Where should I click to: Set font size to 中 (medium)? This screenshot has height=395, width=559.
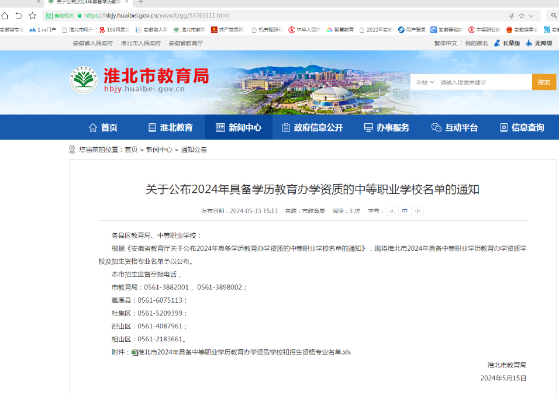pos(405,211)
